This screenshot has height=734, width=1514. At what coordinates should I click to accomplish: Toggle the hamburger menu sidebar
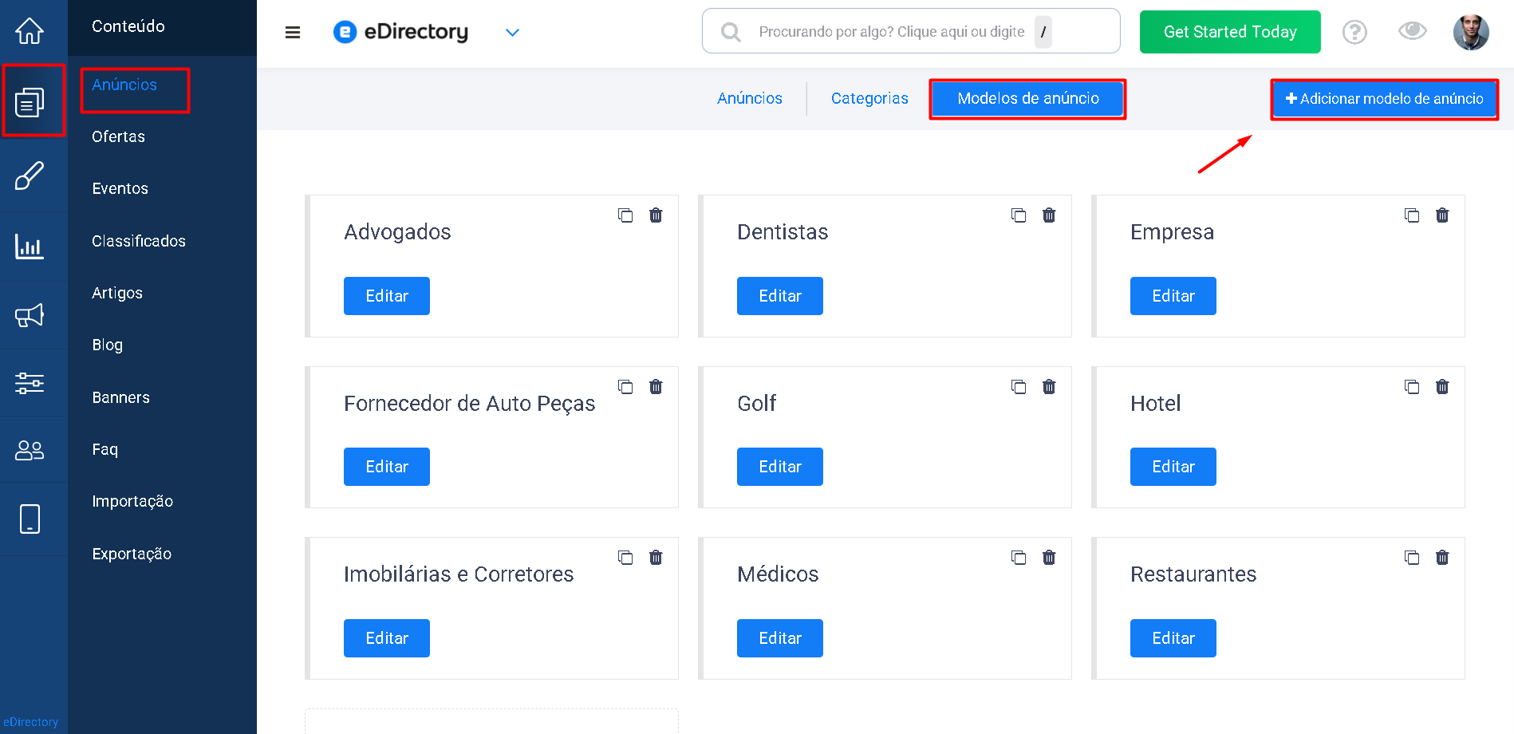[x=293, y=32]
